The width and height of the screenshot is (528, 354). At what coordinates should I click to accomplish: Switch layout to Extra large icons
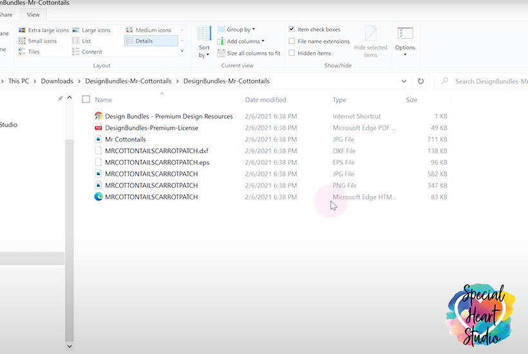pyautogui.click(x=43, y=30)
